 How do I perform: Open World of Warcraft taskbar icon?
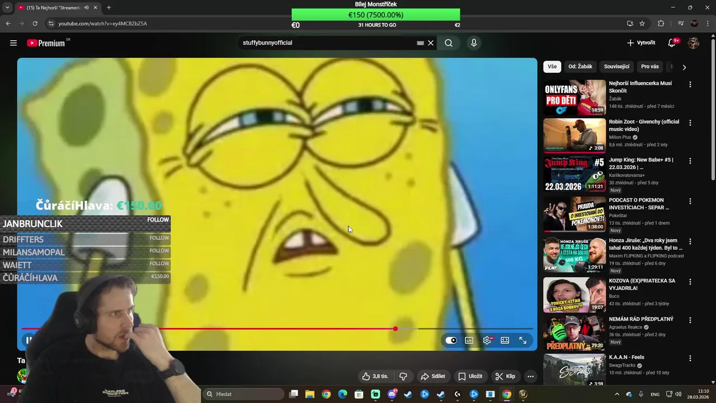[x=523, y=394]
